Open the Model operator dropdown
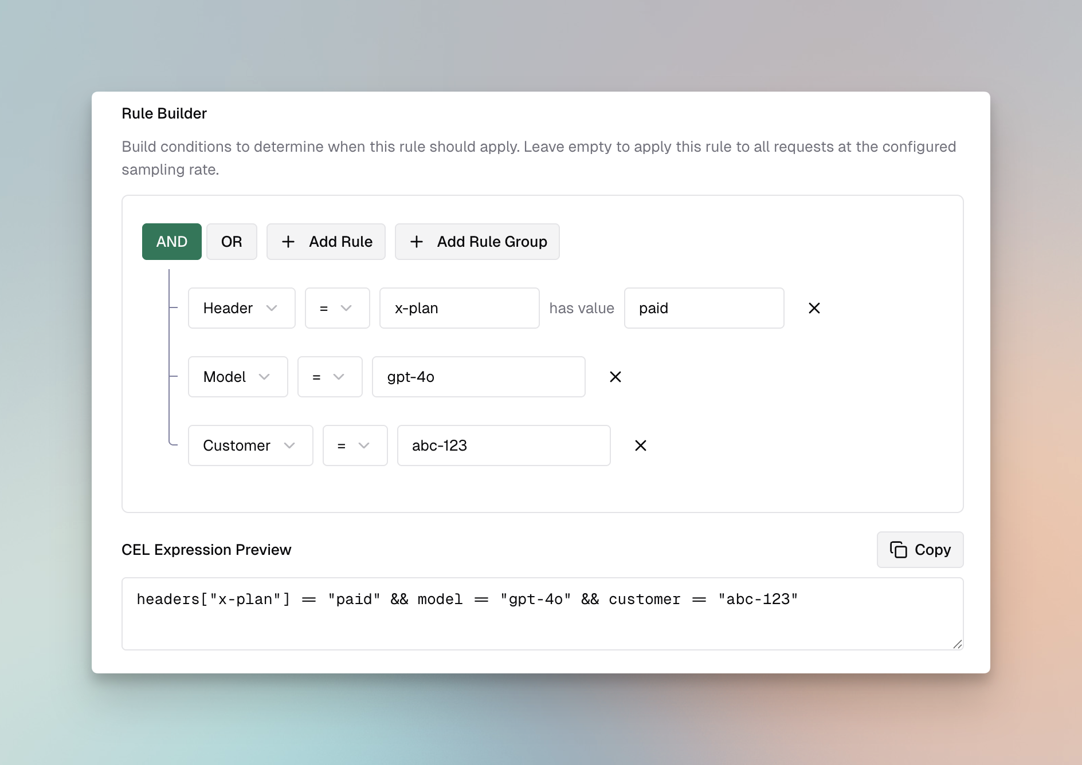 click(x=330, y=377)
